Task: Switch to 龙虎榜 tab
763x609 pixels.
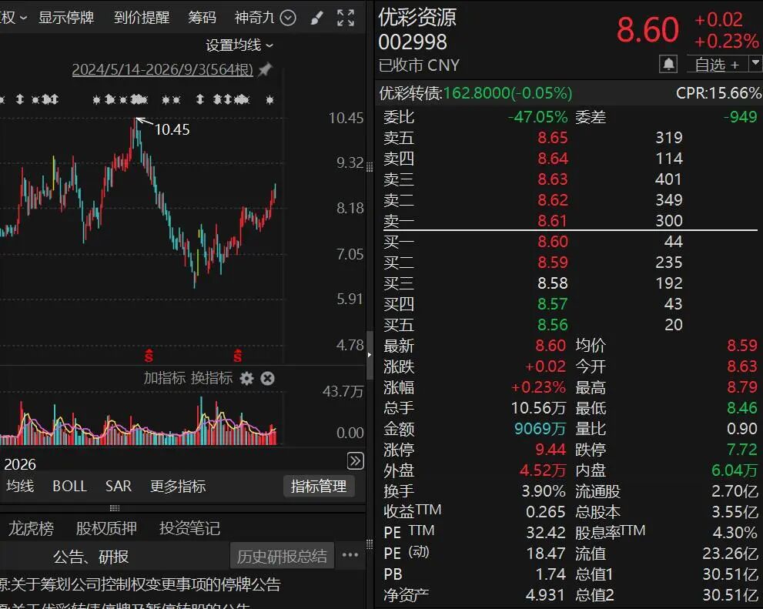Action: (31, 528)
